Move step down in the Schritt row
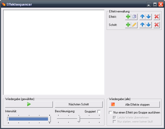The width and height of the screenshot is (165, 129). [x=148, y=25]
